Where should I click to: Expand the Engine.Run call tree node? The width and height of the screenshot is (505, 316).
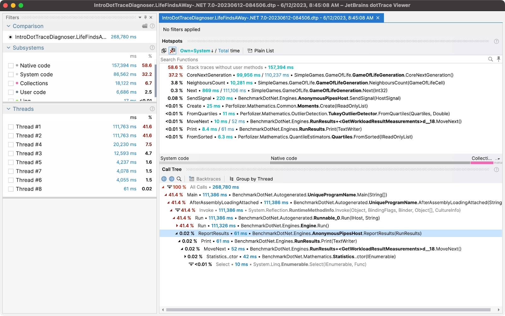177,226
